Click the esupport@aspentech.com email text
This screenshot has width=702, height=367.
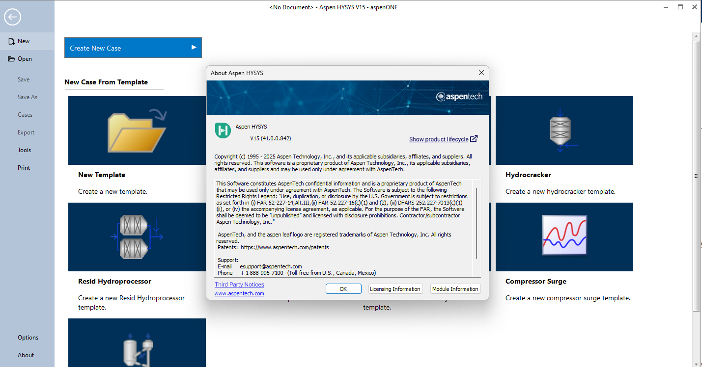(271, 266)
